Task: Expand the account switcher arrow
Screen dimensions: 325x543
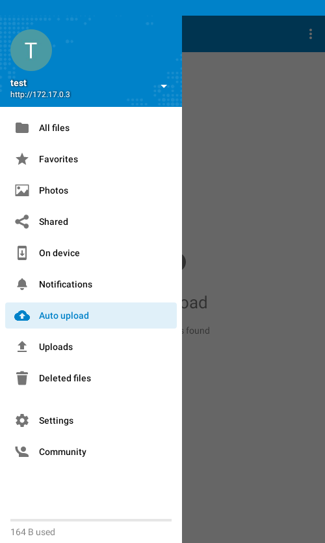Action: tap(164, 86)
